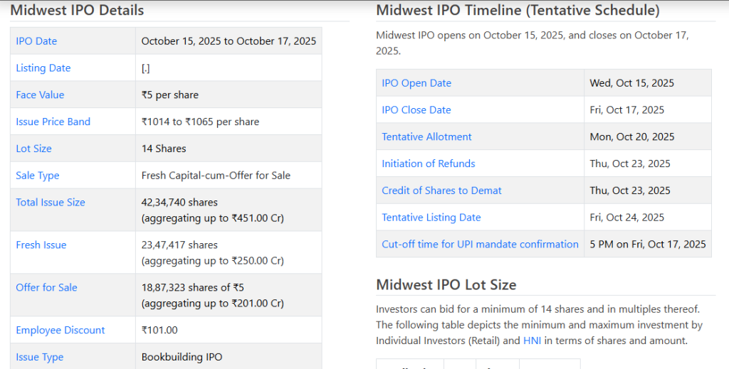Open the Initiation of Refunds link
Image resolution: width=729 pixels, height=369 pixels.
click(429, 164)
